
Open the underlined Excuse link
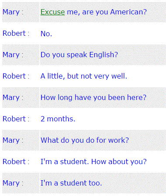click(x=52, y=12)
